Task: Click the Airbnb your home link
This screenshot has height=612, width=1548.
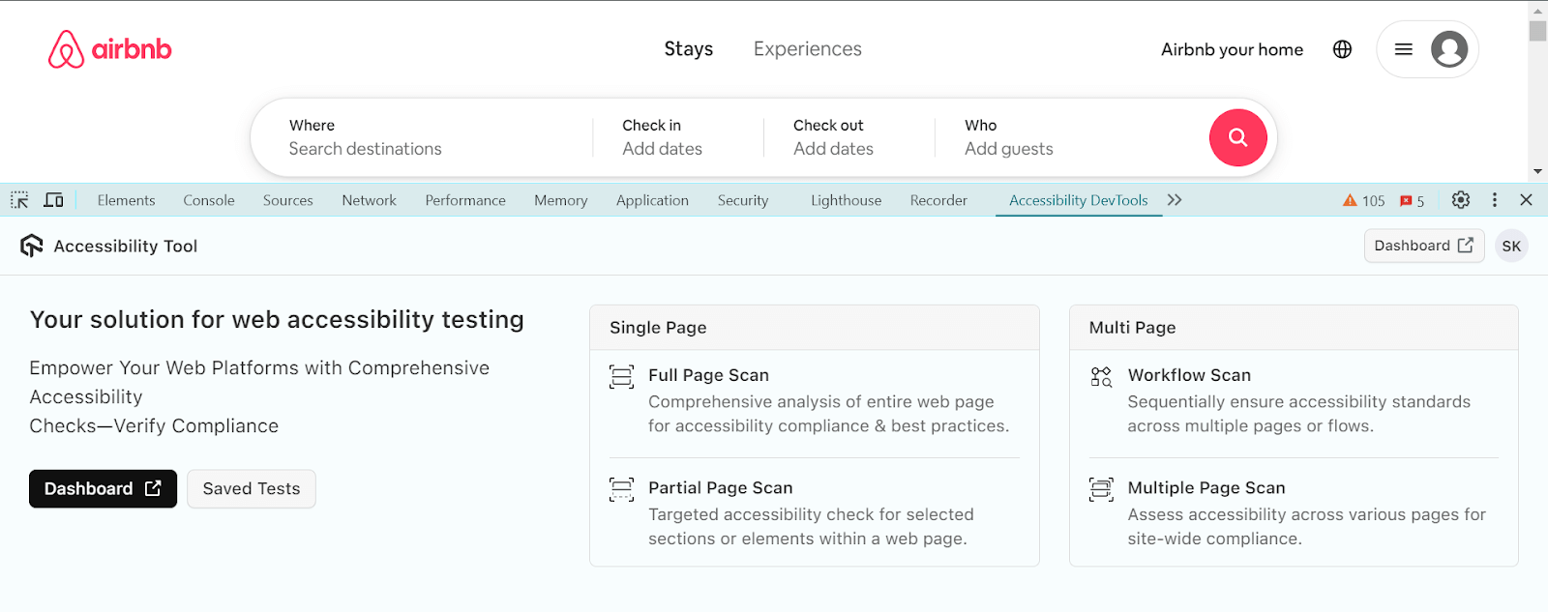Action: (1232, 49)
